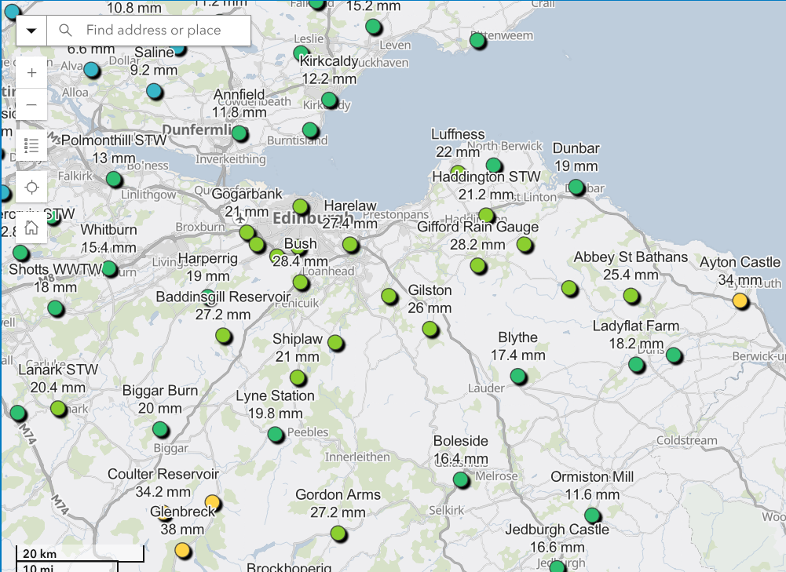Click the Jedburgh Castle gauge marker
The width and height of the screenshot is (786, 572).
[557, 567]
